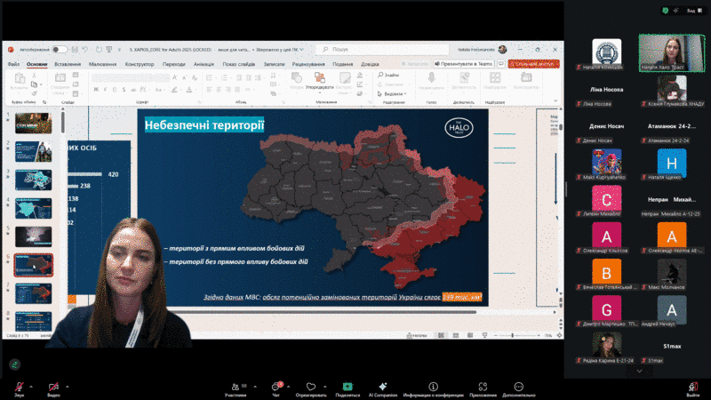Click the PowerPoint zoom slider
711x400 pixels.
(513, 335)
